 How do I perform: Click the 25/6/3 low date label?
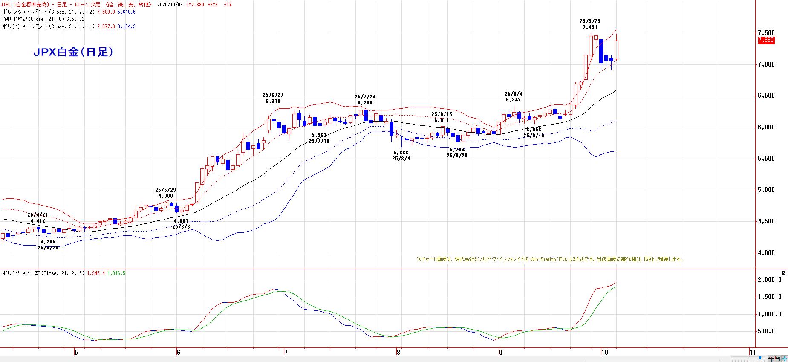[x=181, y=227]
